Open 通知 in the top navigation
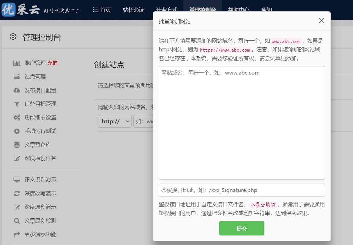353x245 pixels. 267,10
